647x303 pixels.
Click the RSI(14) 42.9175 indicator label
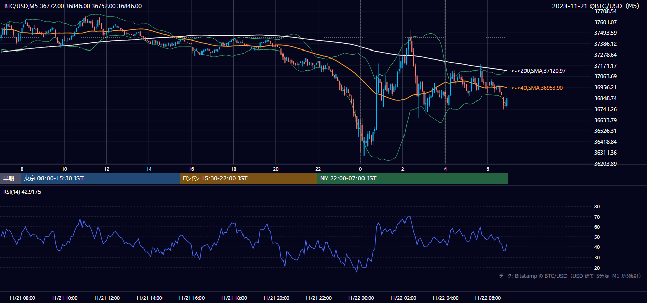tap(23, 192)
